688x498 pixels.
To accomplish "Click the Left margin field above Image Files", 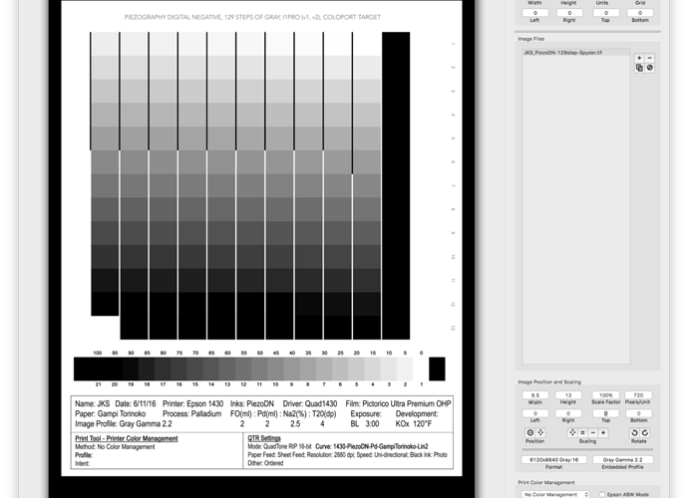I will 534,13.
